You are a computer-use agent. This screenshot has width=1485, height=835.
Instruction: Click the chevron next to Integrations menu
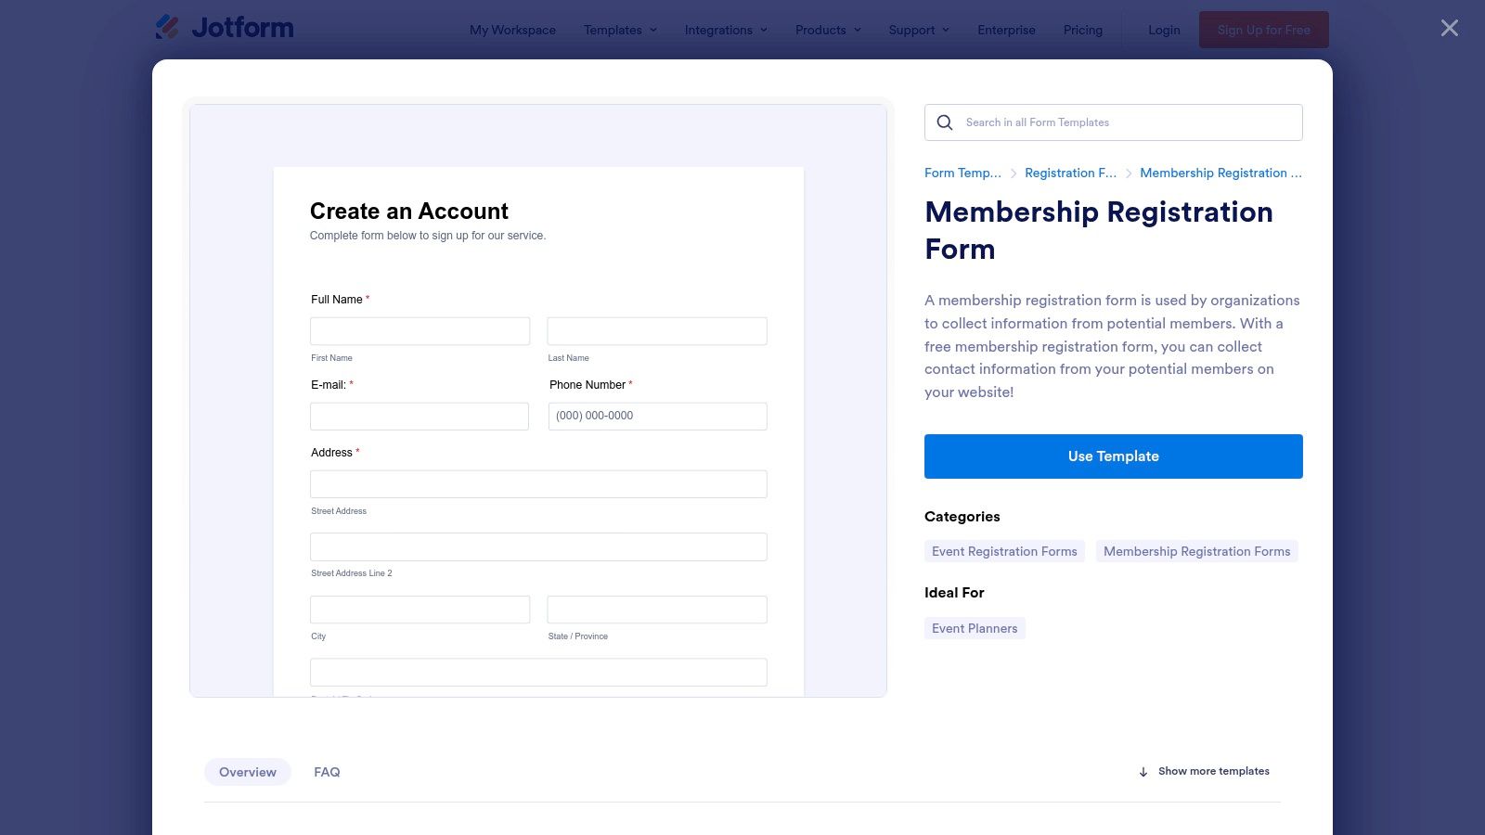(763, 30)
